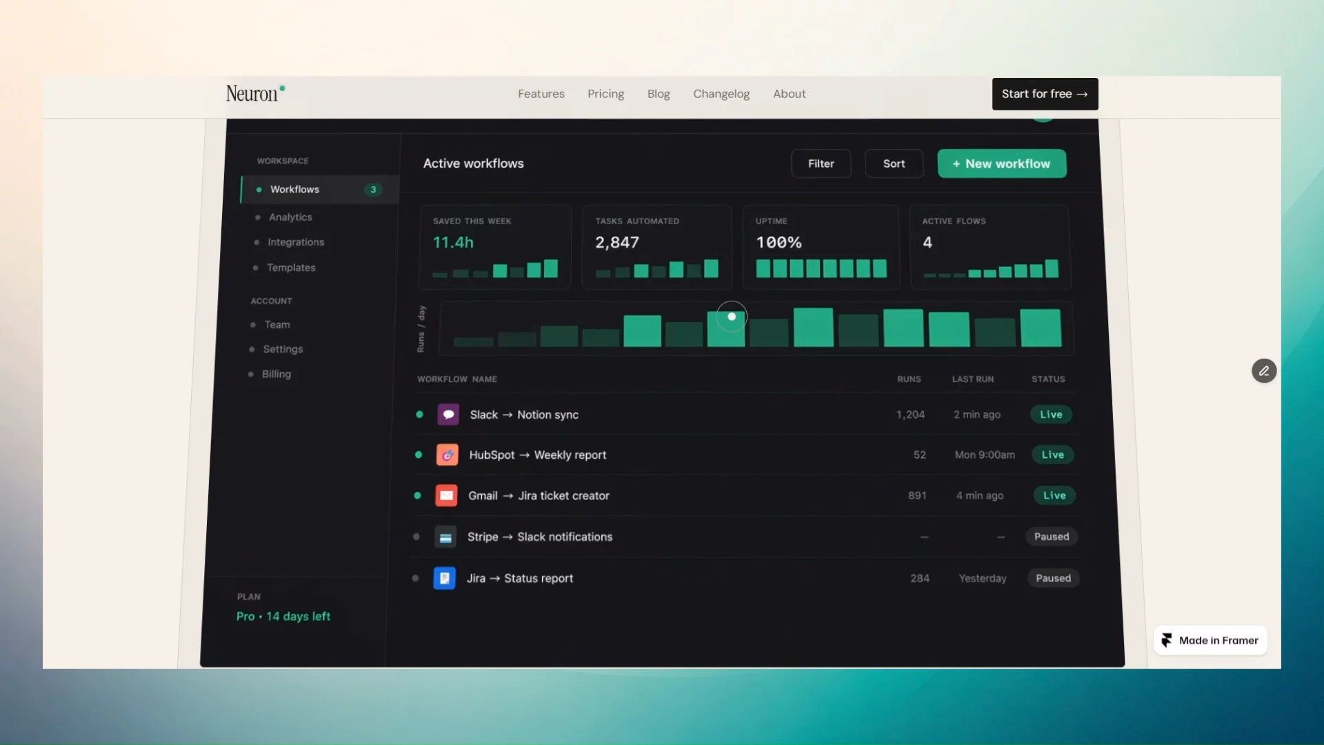Image resolution: width=1324 pixels, height=745 pixels.
Task: Go to the Pricing page
Action: [605, 94]
